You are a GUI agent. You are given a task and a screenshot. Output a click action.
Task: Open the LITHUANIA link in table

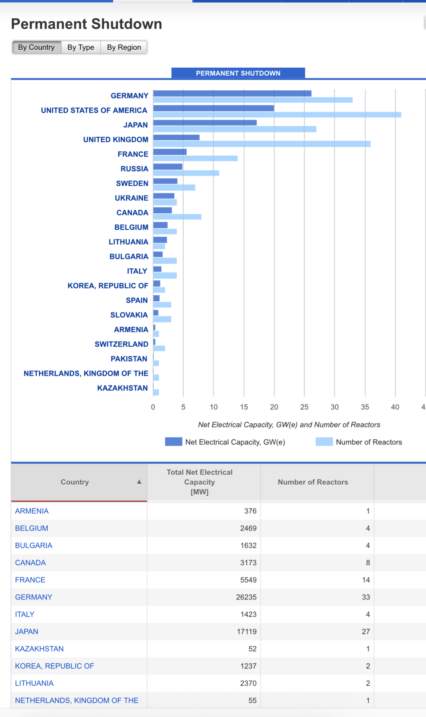coord(34,683)
